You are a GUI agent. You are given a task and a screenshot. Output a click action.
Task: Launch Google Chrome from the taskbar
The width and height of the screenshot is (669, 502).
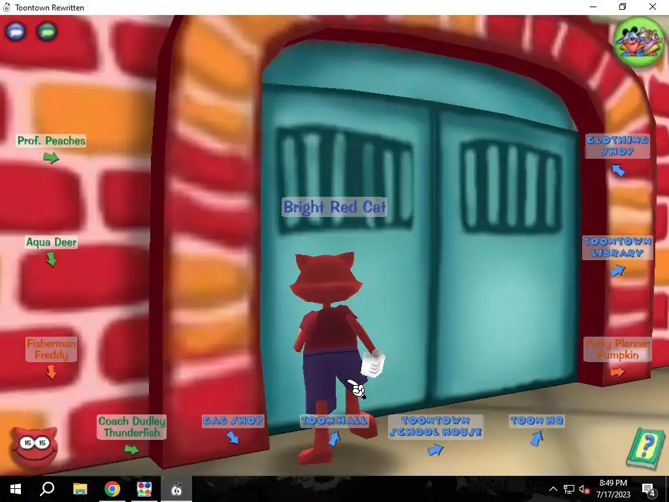pyautogui.click(x=112, y=489)
